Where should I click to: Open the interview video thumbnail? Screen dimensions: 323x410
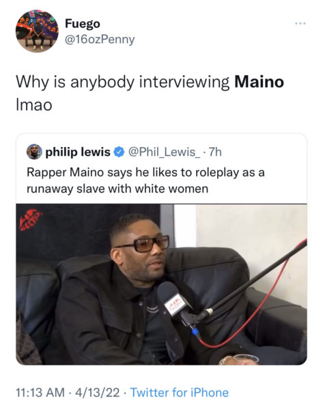pyautogui.click(x=161, y=284)
